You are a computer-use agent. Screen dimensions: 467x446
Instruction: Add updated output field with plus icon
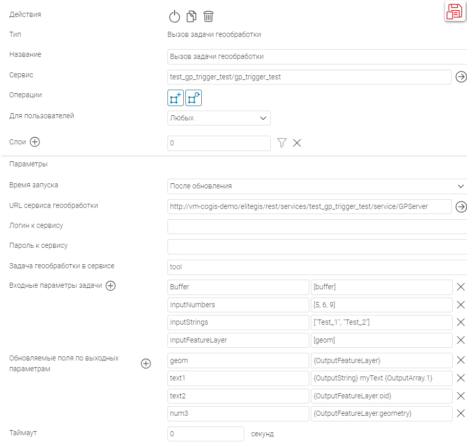(146, 364)
